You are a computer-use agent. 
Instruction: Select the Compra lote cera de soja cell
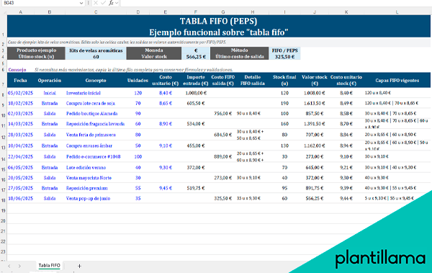click(x=96, y=104)
